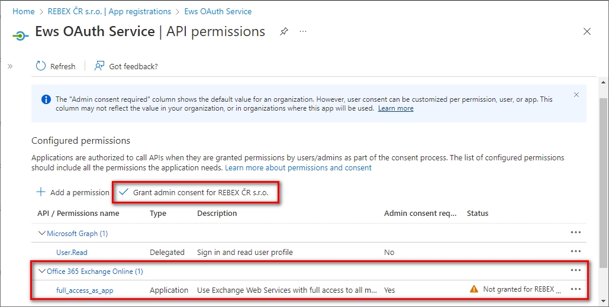This screenshot has height=307, width=609.
Task: Collapse the Microsoft Graph permissions group
Action: tap(42, 234)
